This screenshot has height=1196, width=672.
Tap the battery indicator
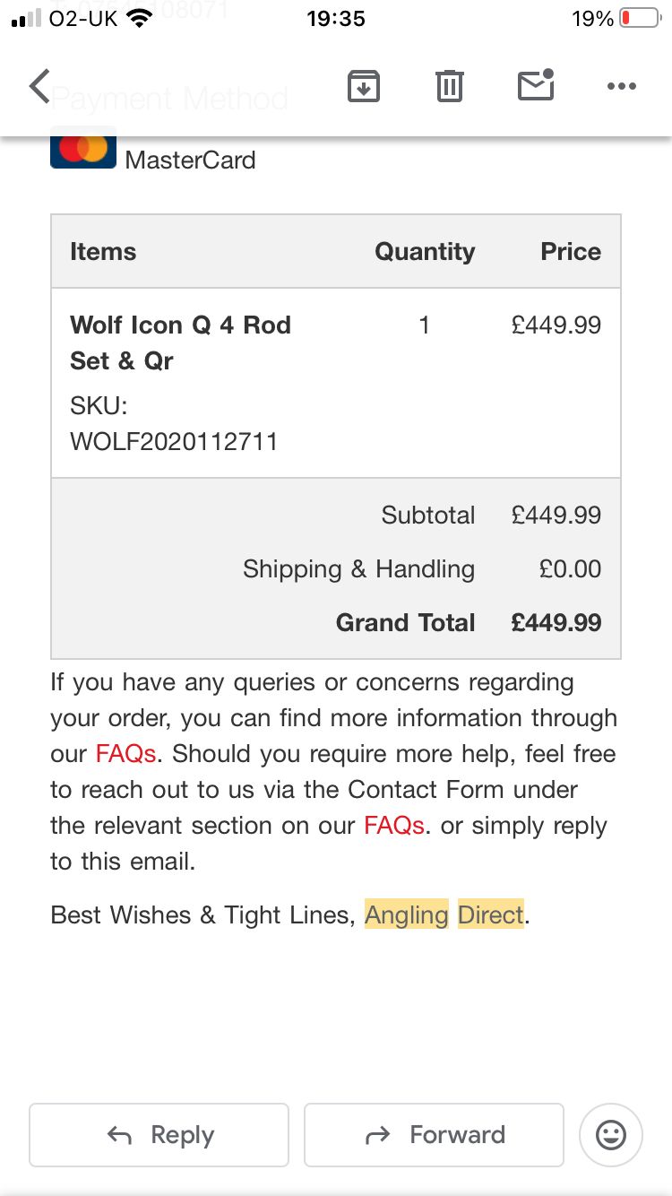point(639,19)
